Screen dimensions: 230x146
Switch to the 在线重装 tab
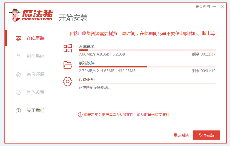(x=36, y=38)
